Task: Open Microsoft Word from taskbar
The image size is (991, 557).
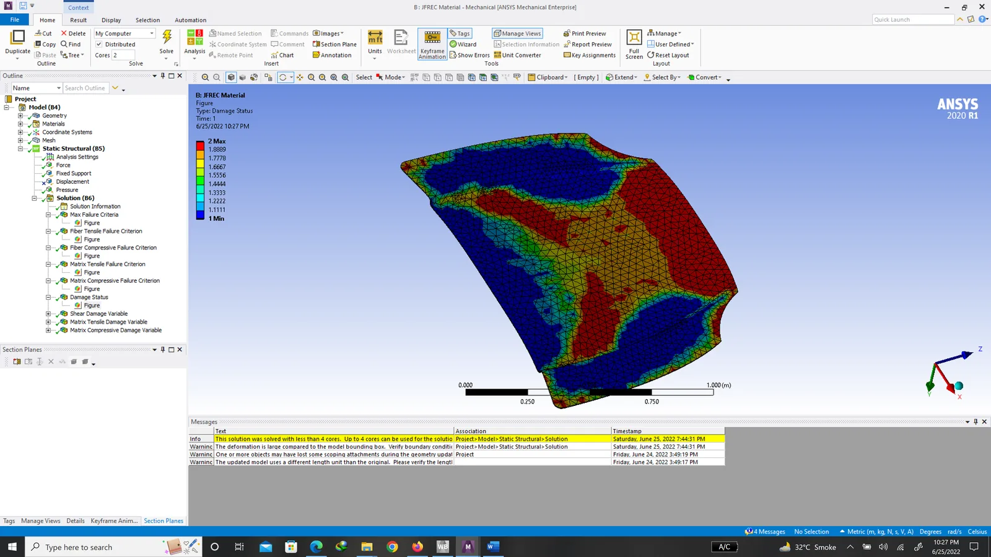Action: pos(493,546)
